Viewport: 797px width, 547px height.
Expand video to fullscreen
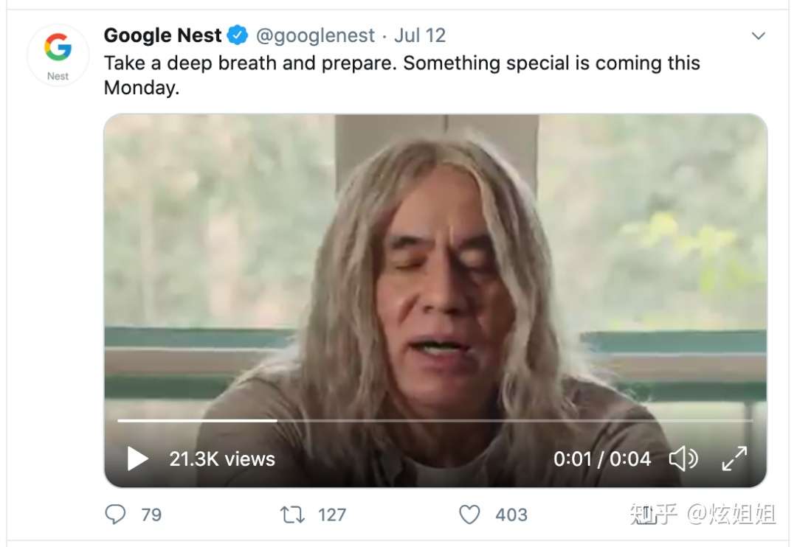pos(734,459)
